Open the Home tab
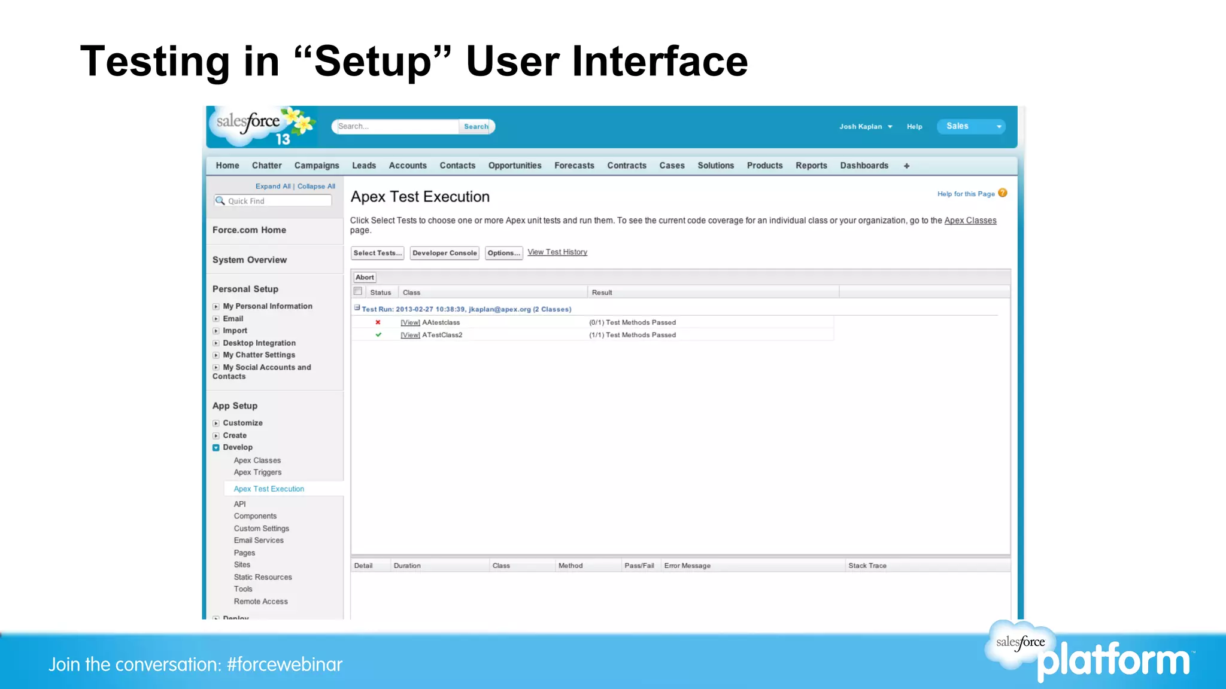Viewport: 1226px width, 689px height. [227, 166]
